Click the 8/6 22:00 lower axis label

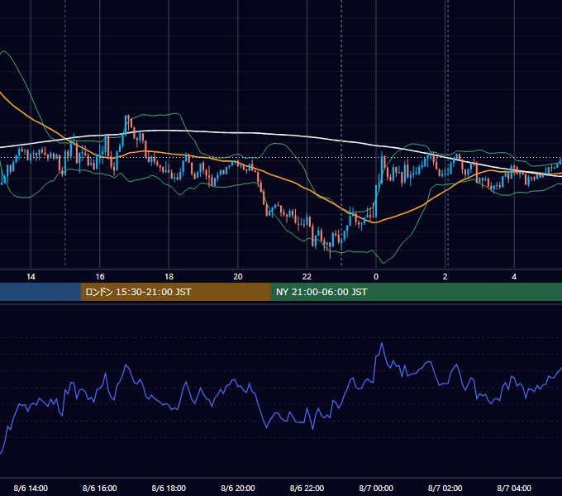point(307,488)
